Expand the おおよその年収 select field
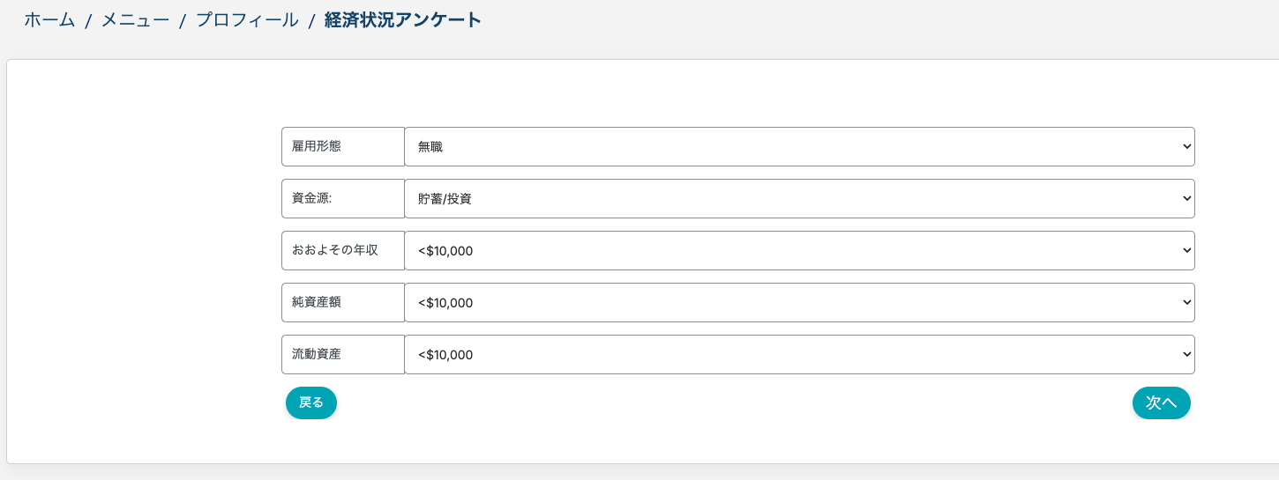The width and height of the screenshot is (1279, 480). (798, 251)
